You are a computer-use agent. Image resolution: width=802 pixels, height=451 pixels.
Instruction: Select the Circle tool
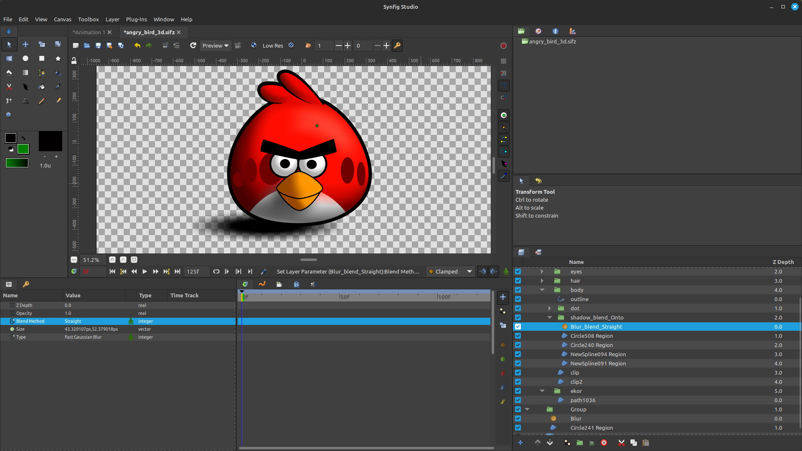[x=25, y=58]
